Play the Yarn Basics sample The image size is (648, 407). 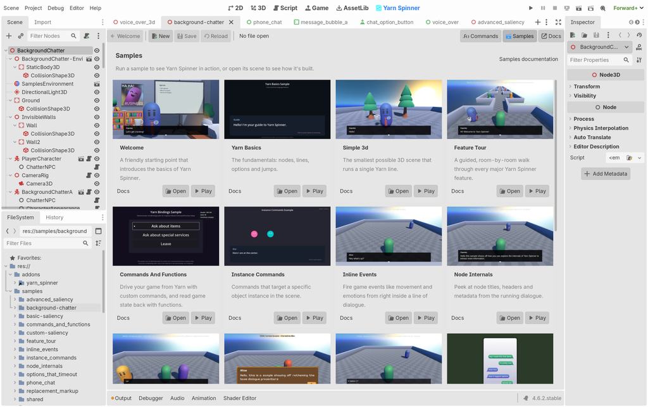(x=314, y=191)
